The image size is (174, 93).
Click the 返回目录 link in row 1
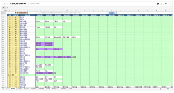pos(112,13)
